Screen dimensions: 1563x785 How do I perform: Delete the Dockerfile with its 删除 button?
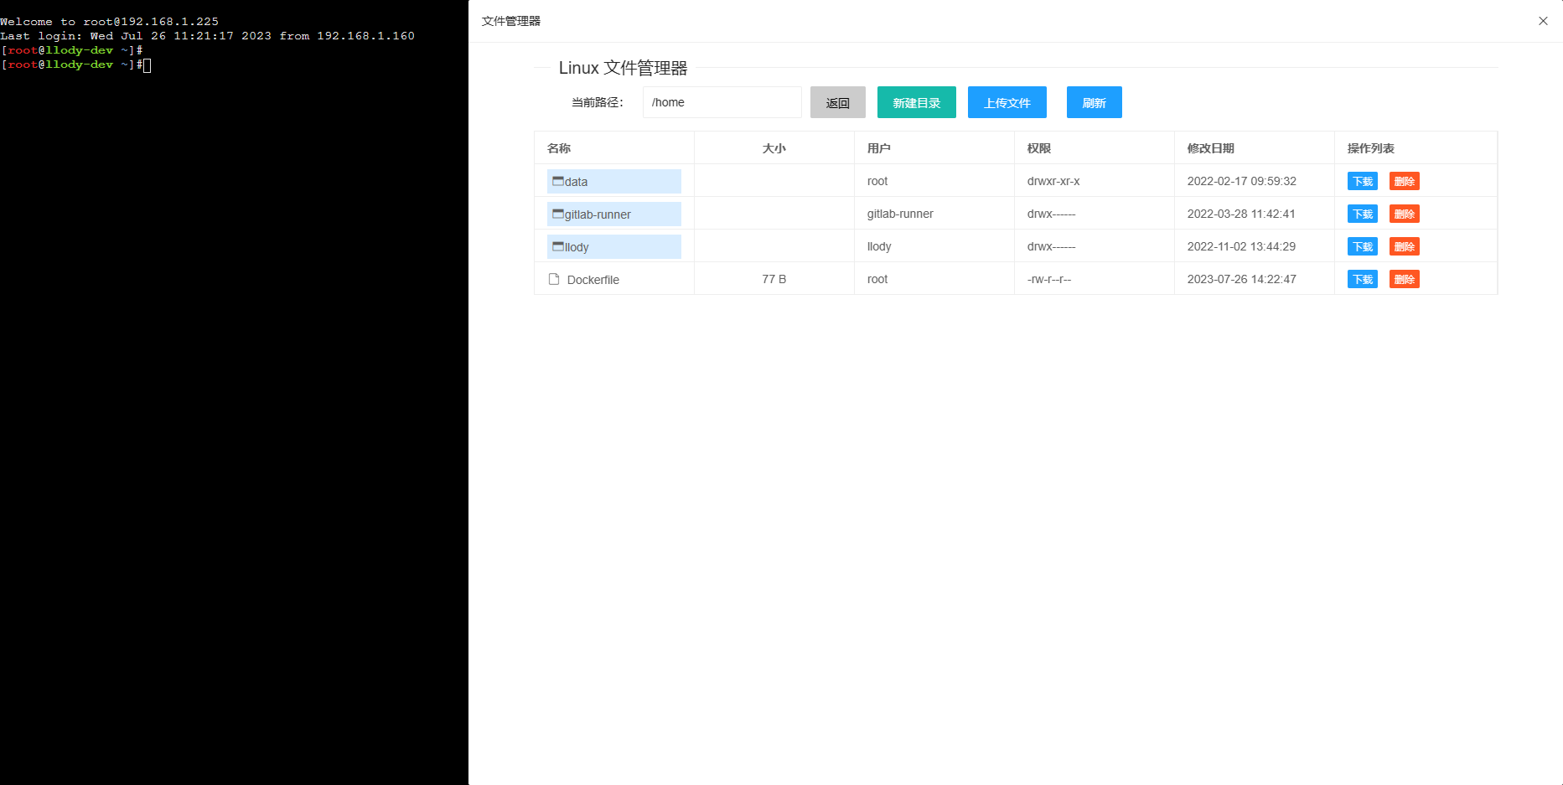[x=1404, y=279]
